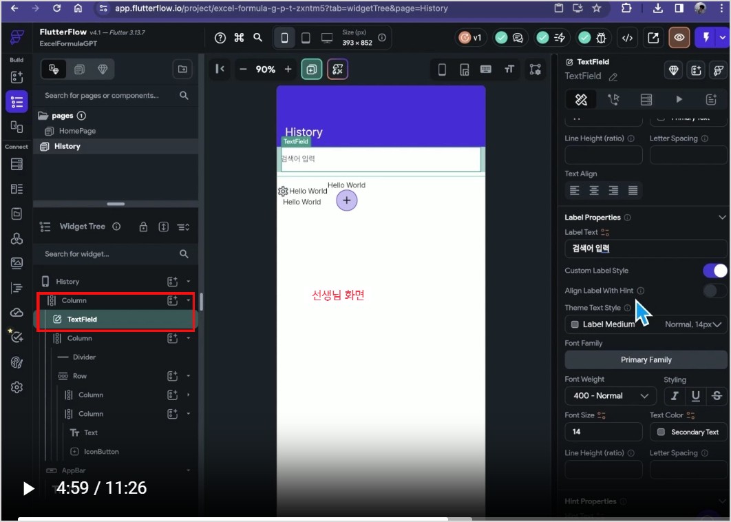
Task: Select the Widget Tree sidebar icon
Action: point(17,102)
